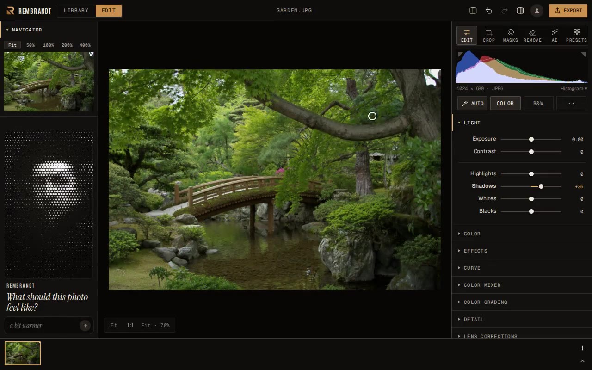This screenshot has height=370, width=592.
Task: Toggle before/after compare view icon
Action: click(520, 11)
